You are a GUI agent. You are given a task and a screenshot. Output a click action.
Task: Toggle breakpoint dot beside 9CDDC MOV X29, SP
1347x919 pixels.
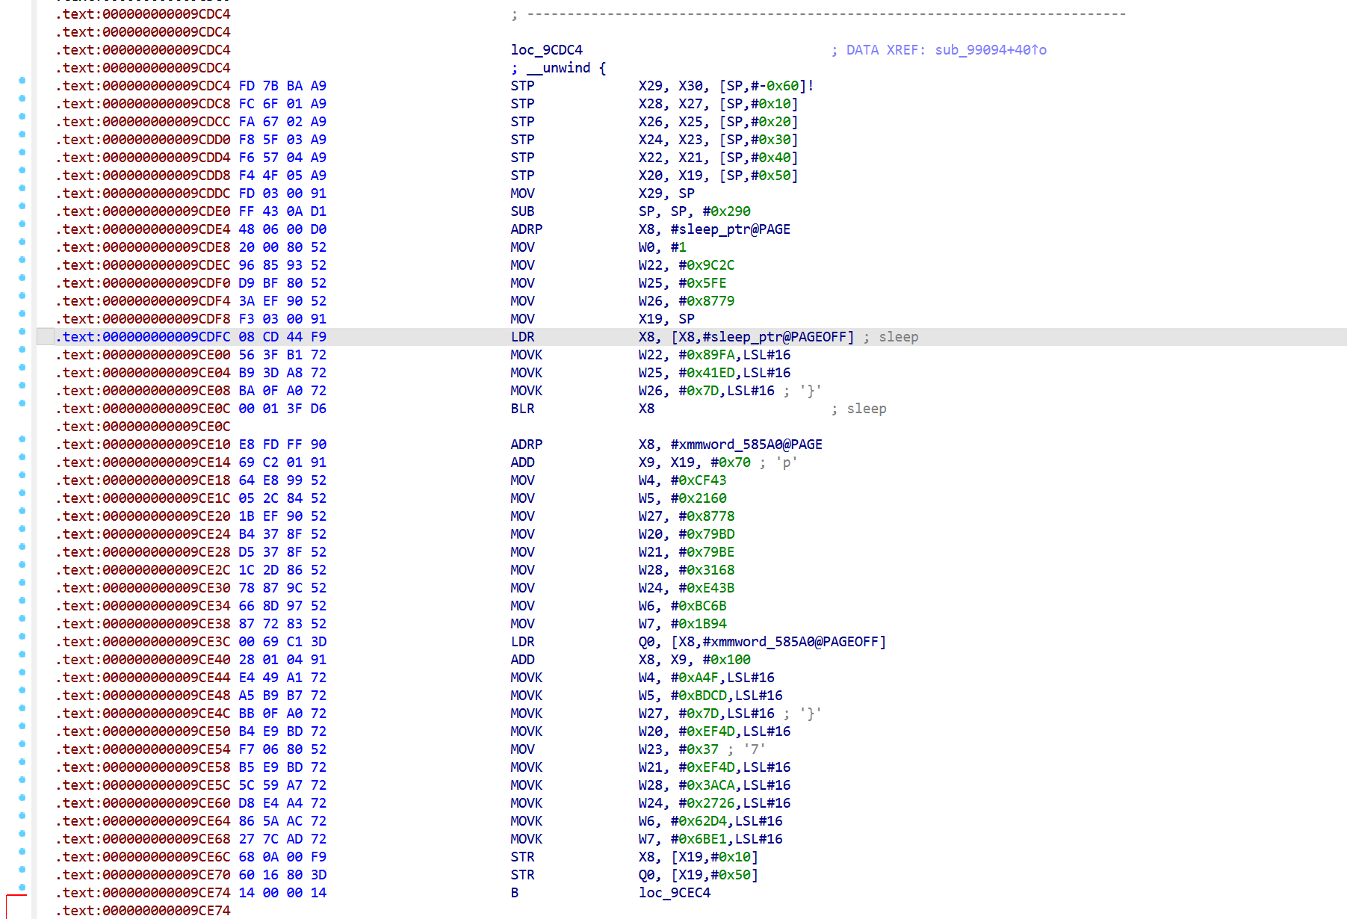[22, 188]
